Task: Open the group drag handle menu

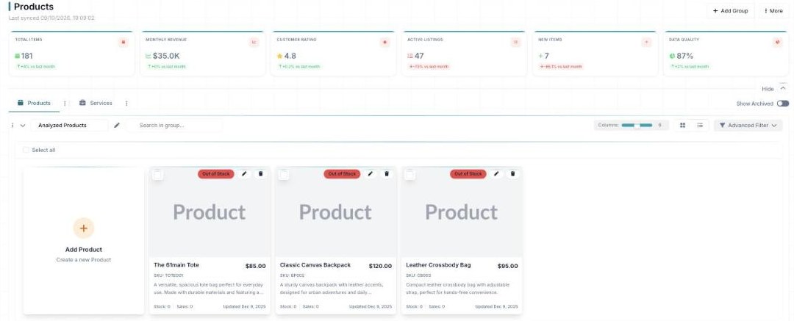Action: click(x=12, y=125)
